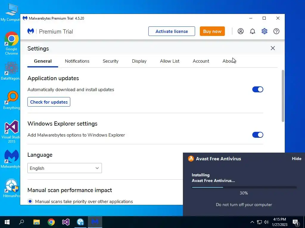
Task: Click the Application updates heading
Action: pyautogui.click(x=53, y=78)
